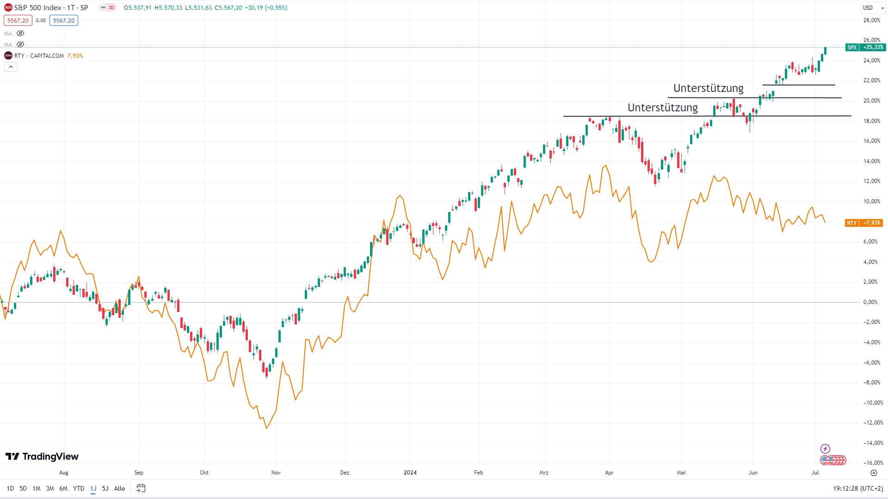Click the +30,19 (+0,55%) change value
This screenshot has height=499, width=888.
266,8
